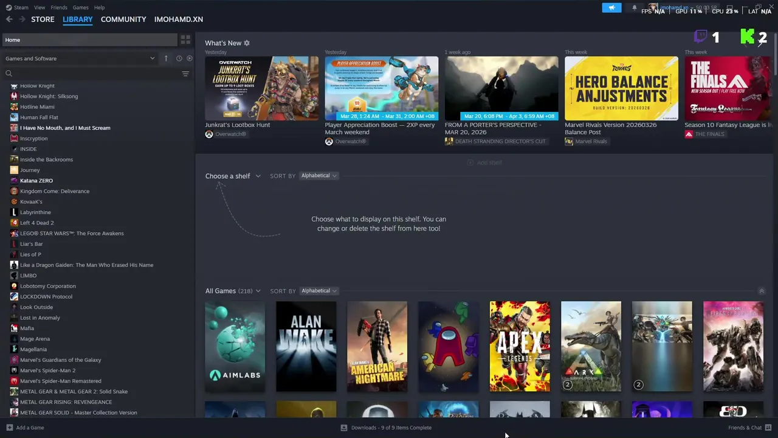Click Add a Game link

[x=30, y=428]
